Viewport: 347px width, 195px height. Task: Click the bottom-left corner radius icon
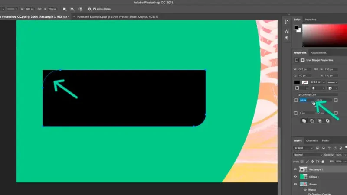click(x=296, y=113)
